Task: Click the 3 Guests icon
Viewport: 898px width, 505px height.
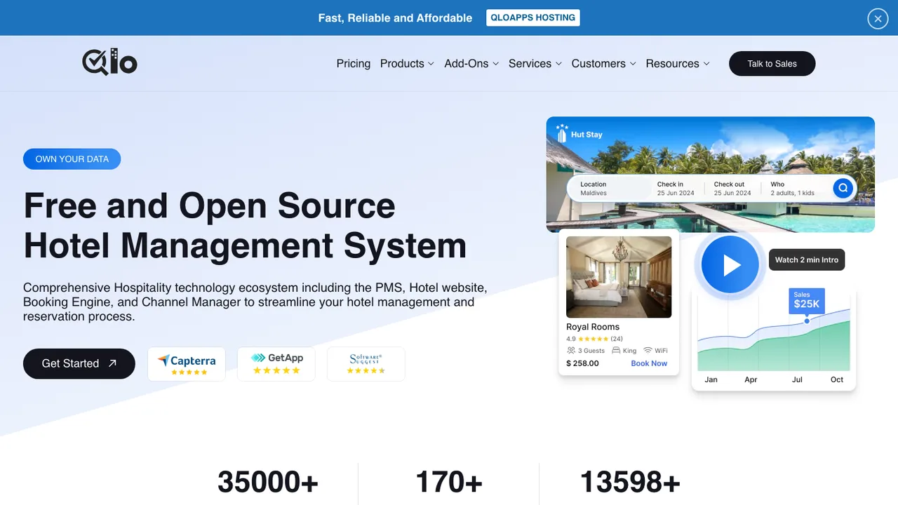Action: click(571, 350)
